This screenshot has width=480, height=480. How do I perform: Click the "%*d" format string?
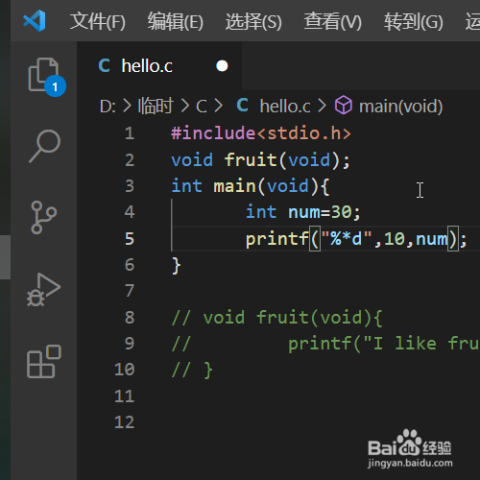click(347, 239)
